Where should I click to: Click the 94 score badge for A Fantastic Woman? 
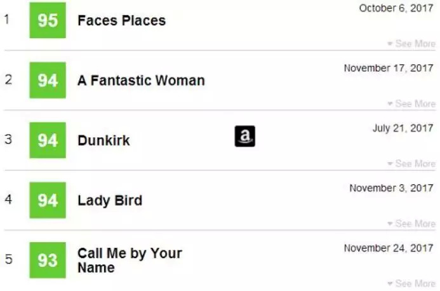pos(48,80)
